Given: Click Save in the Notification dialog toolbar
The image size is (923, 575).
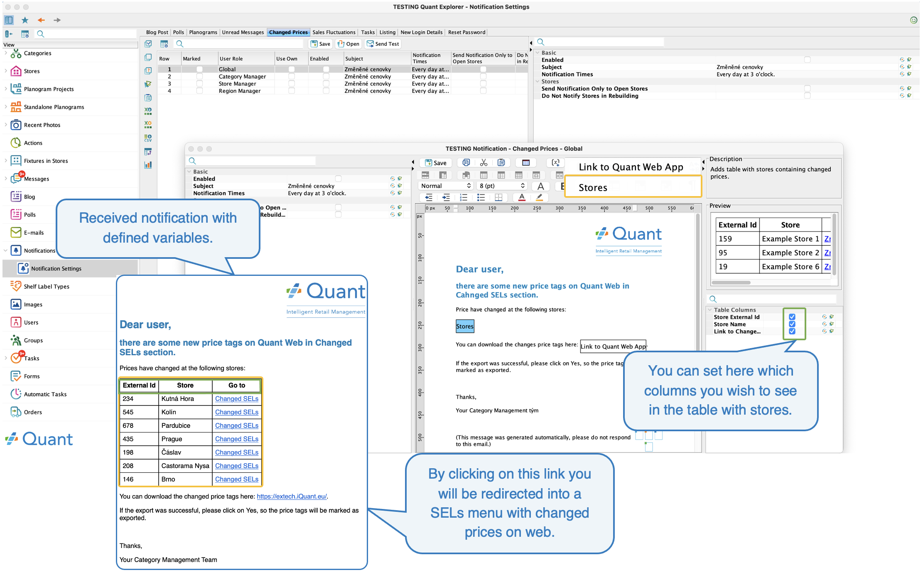Looking at the screenshot, I should coord(436,163).
